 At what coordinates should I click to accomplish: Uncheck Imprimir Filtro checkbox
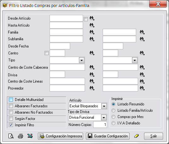11,125
